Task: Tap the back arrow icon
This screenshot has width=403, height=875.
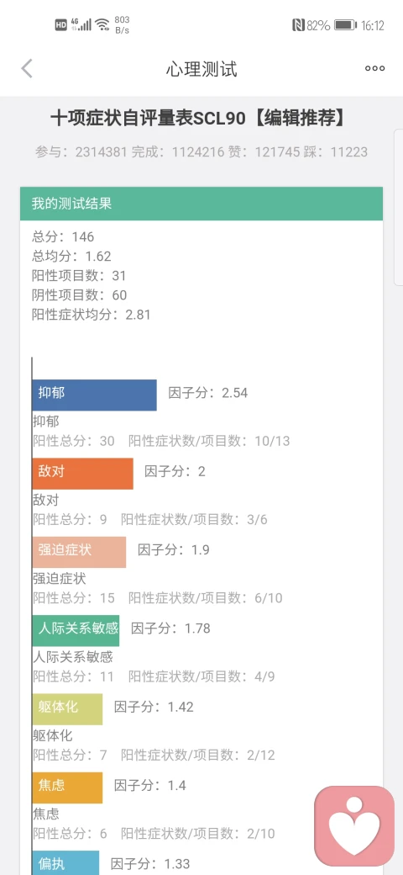Action: tap(27, 69)
